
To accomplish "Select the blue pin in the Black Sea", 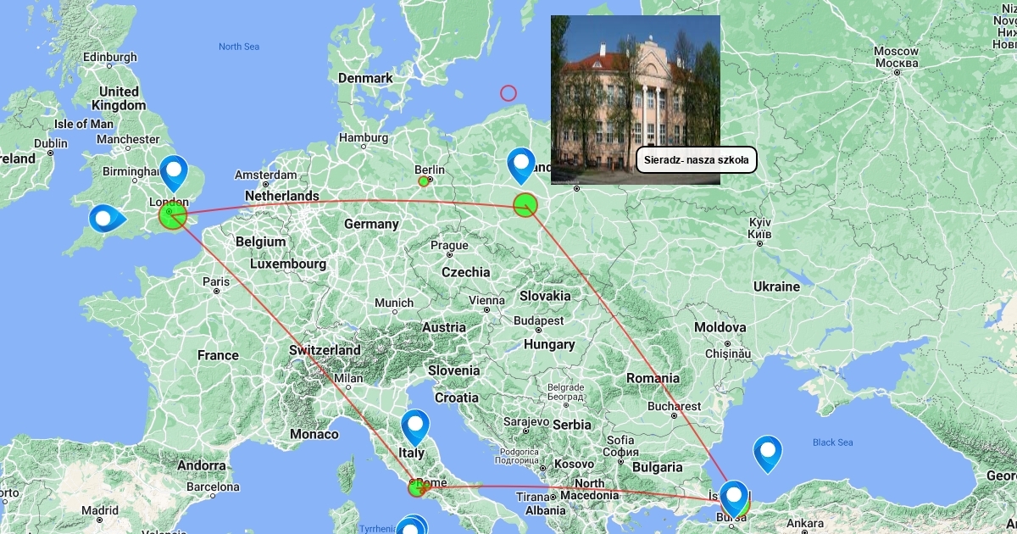I will click(x=767, y=454).
